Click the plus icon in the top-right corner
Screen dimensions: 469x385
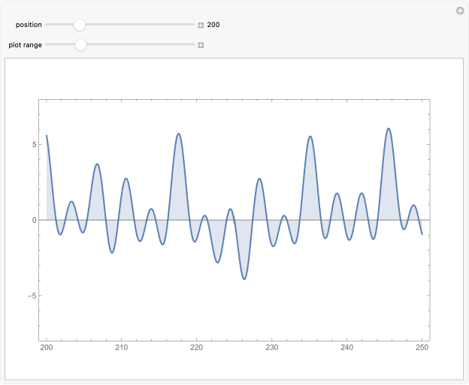tap(460, 11)
